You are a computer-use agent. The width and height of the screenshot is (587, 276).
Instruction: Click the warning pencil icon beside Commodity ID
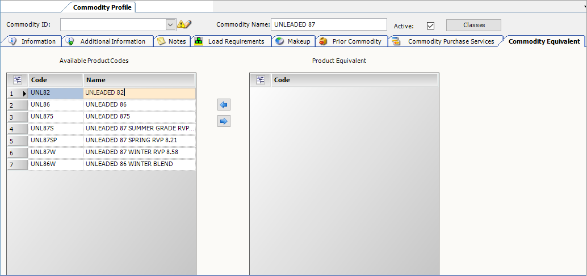pyautogui.click(x=184, y=24)
